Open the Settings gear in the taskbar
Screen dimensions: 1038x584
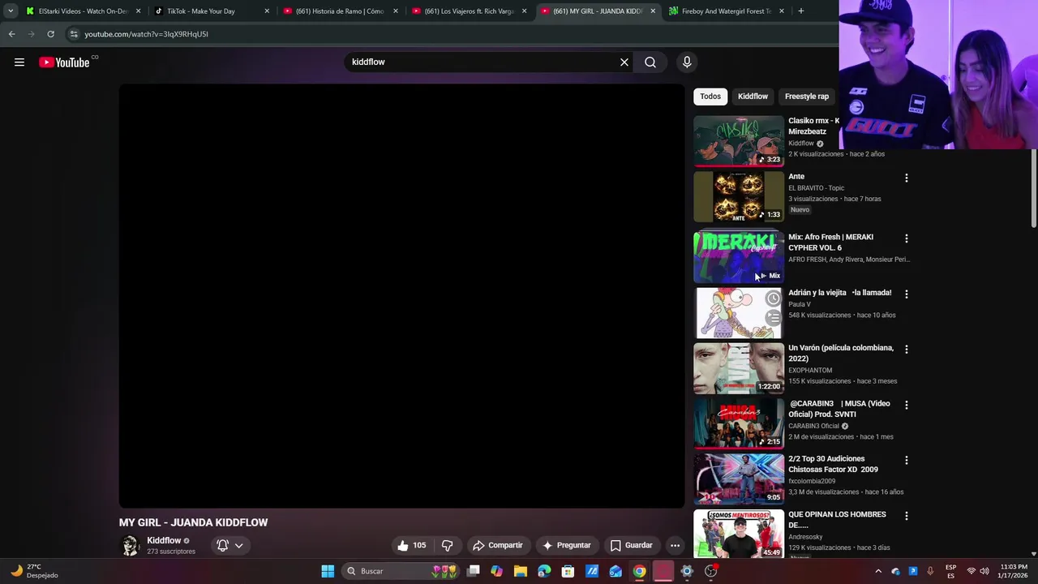coord(687,571)
